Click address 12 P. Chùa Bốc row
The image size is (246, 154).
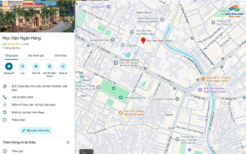click(x=37, y=88)
